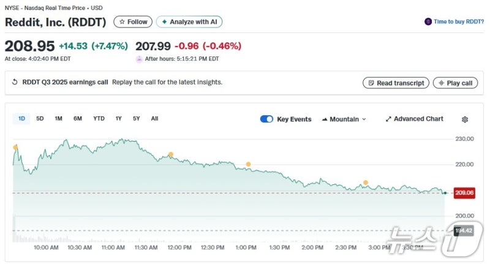This screenshot has height=264, width=490.
Task: Click the after hours moon icon
Action: coord(139,59)
